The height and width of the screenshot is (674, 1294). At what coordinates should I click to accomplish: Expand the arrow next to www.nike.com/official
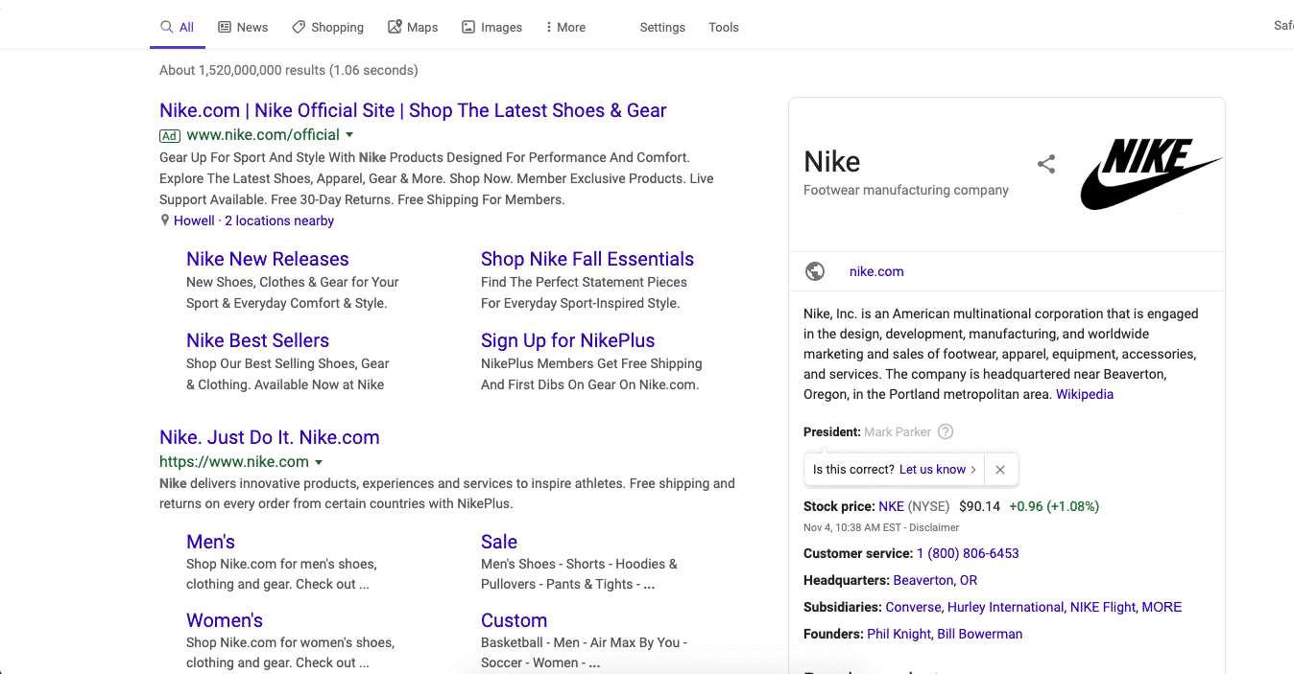(x=349, y=135)
